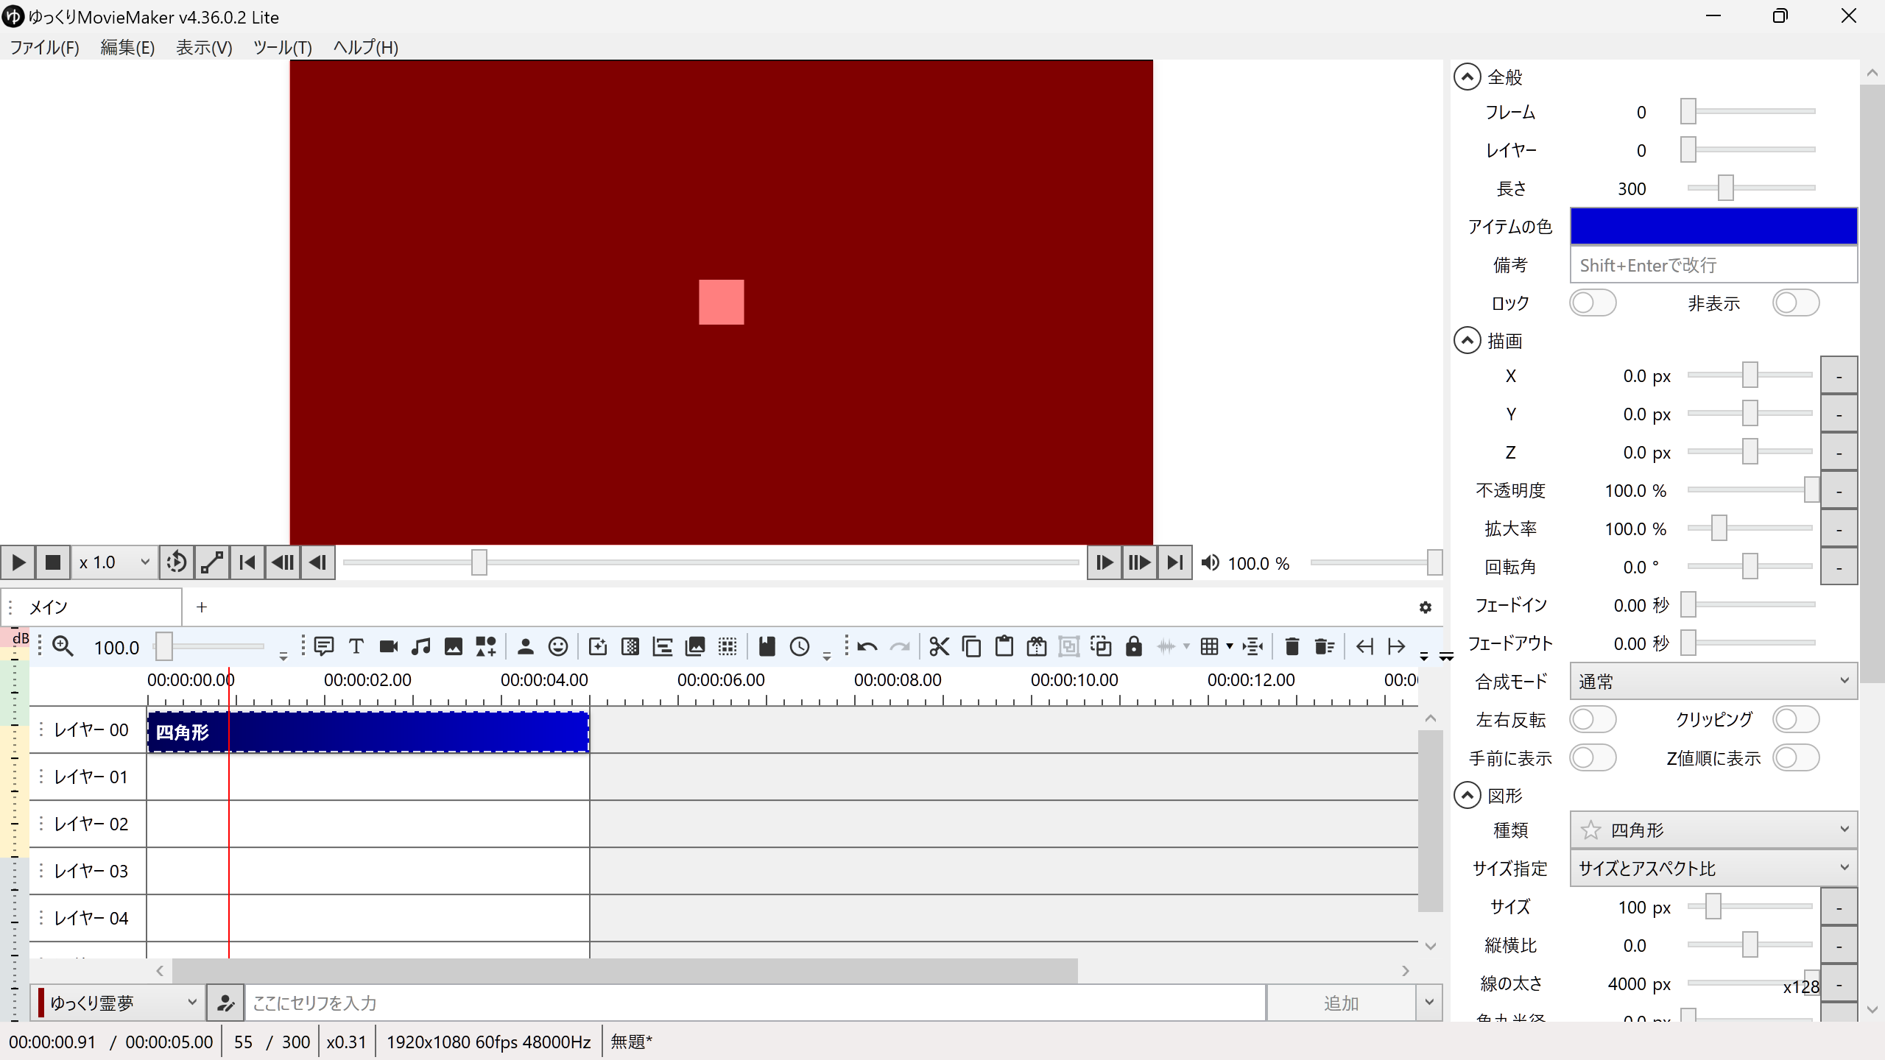Collapse the 描画 section
This screenshot has height=1060, width=1885.
[x=1468, y=341]
